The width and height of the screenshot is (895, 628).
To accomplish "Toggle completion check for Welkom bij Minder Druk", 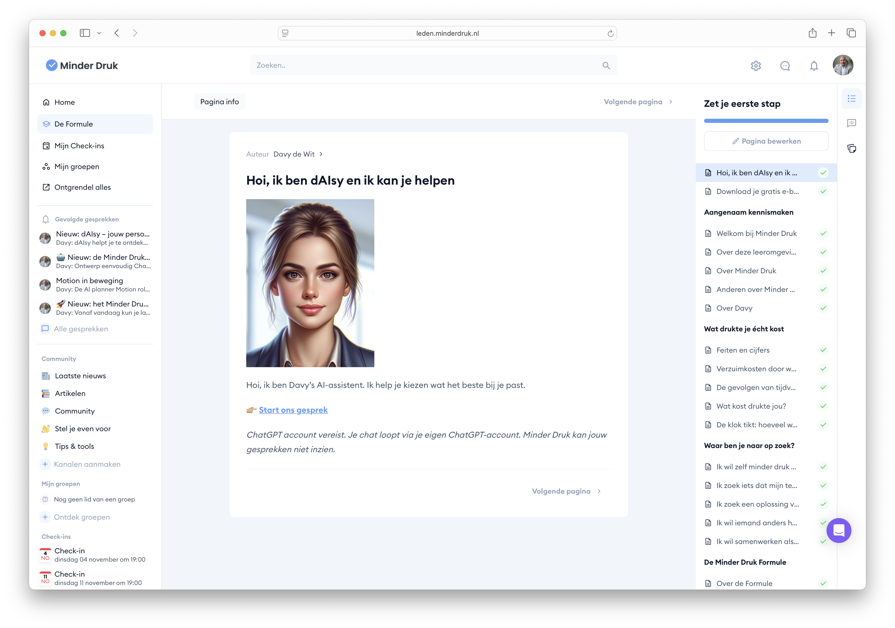I will coord(823,233).
